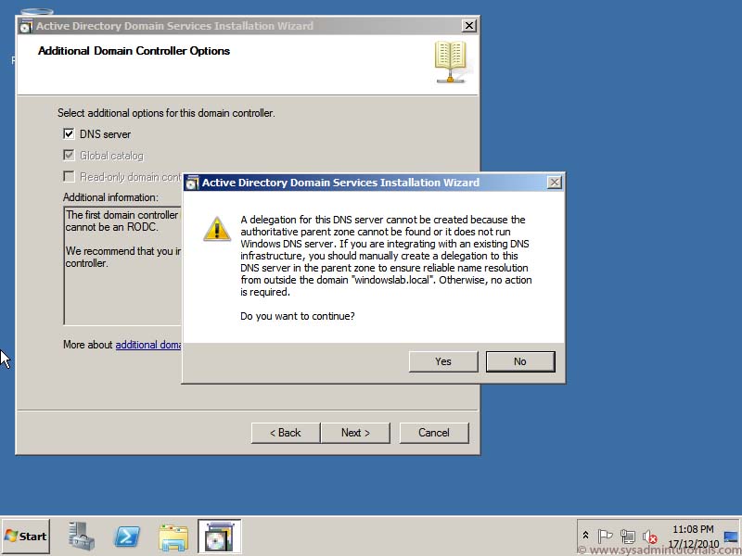The width and height of the screenshot is (742, 556).
Task: Click the yellow warning icon in the dialog
Action: click(216, 226)
